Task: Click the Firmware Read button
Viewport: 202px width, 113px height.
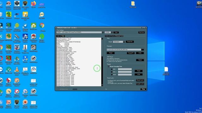Action: (111, 53)
